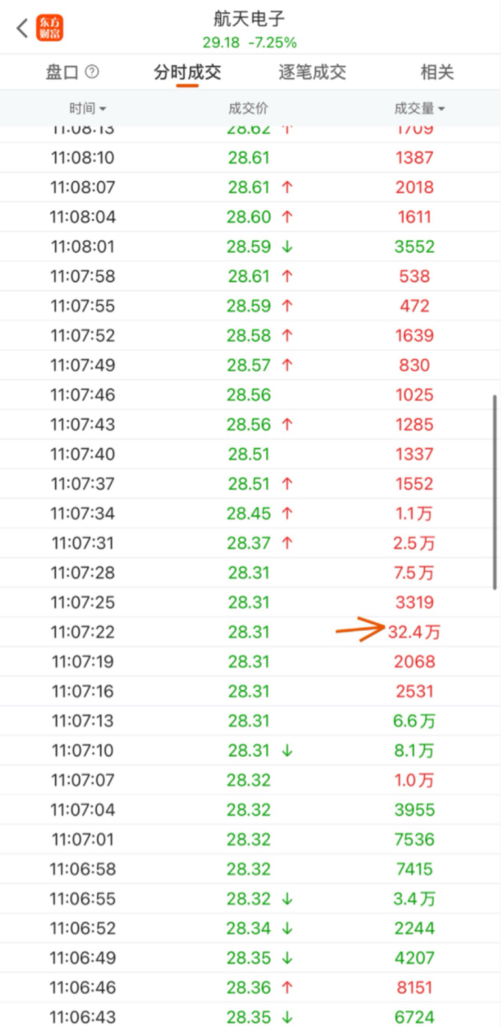Image resolution: width=501 pixels, height=1029 pixels.
Task: Click the red up arrow at 11:06:46
Action: [287, 987]
